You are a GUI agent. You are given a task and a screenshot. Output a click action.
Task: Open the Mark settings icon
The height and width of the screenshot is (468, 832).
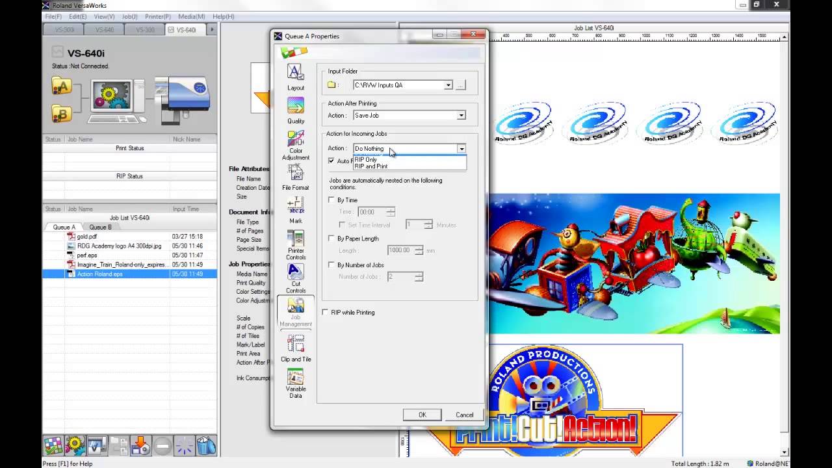pyautogui.click(x=296, y=205)
